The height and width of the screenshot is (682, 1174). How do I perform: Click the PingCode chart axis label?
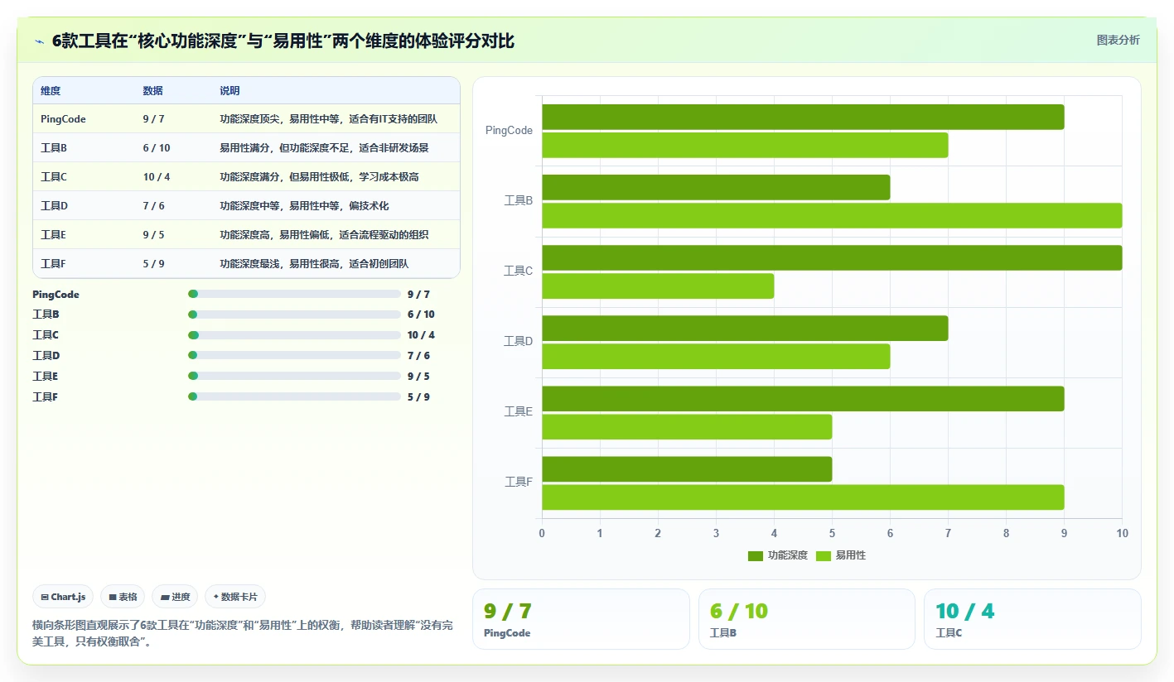point(509,131)
